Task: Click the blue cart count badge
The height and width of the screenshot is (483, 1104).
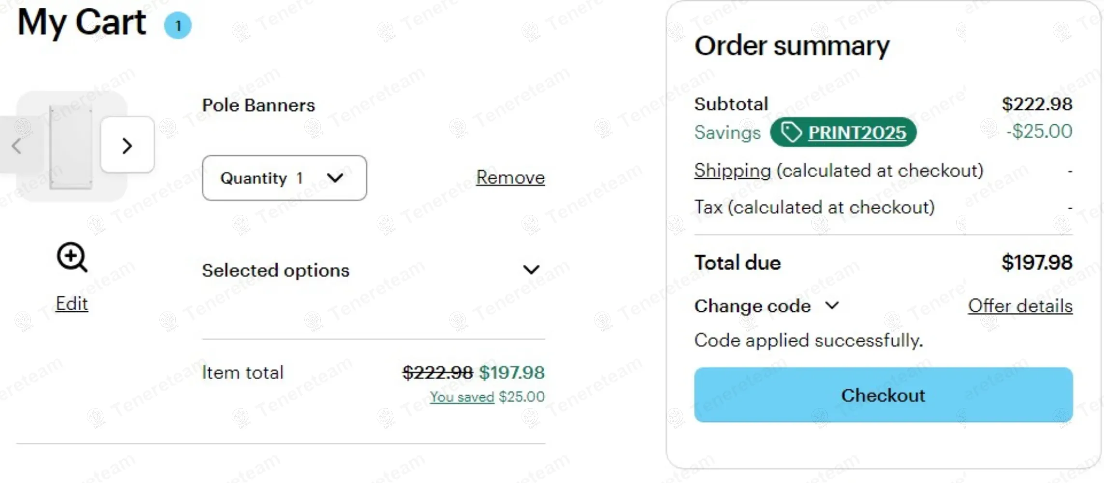Action: pyautogui.click(x=178, y=25)
